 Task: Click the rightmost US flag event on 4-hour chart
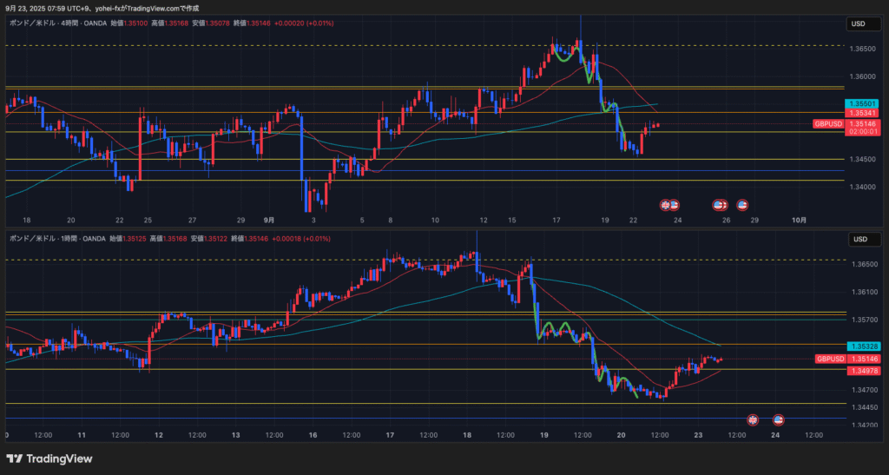point(742,204)
